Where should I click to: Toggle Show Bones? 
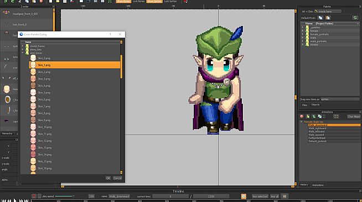tap(123, 1)
